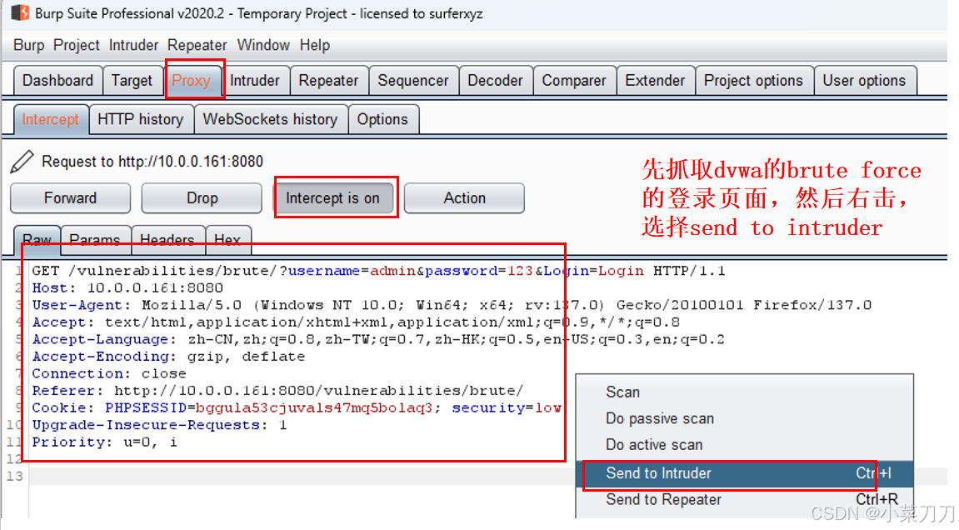Viewport: 959px width, 530px height.
Task: Choose Scan from the context menu
Action: pyautogui.click(x=744, y=392)
